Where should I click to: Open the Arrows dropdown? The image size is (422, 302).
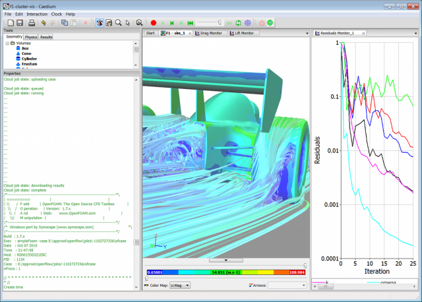(x=287, y=286)
